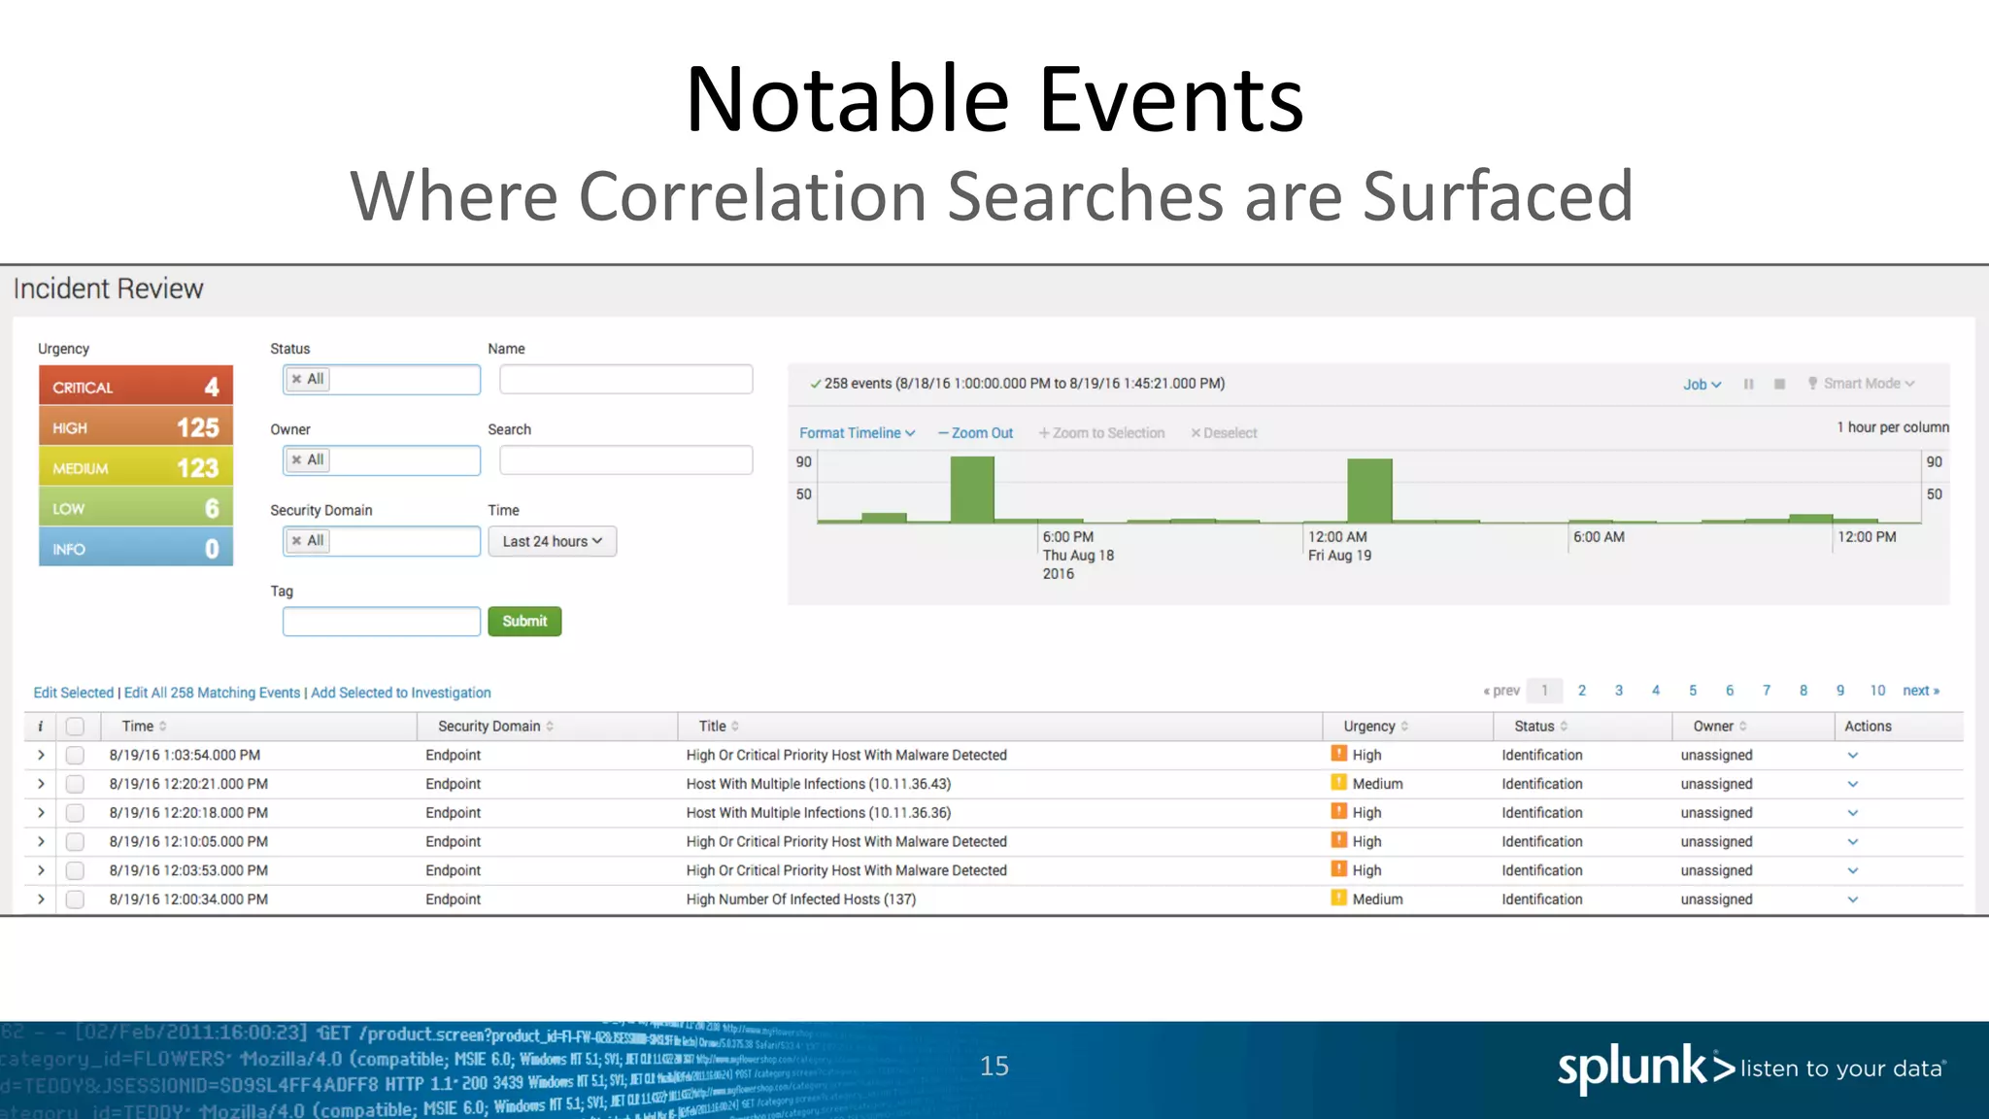Sort by Title column arrows
The height and width of the screenshot is (1119, 1989).
pos(735,726)
